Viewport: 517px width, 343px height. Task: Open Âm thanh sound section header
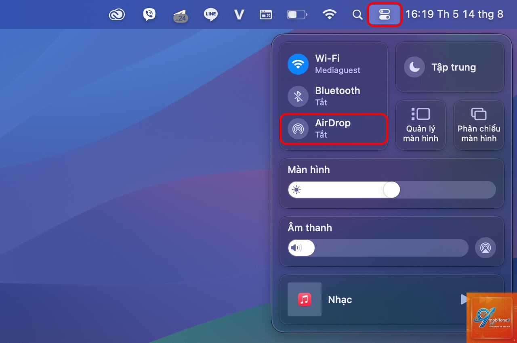pos(310,228)
